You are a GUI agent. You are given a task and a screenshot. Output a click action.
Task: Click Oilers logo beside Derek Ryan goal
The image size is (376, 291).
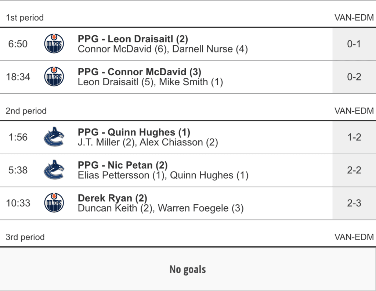[x=54, y=203]
